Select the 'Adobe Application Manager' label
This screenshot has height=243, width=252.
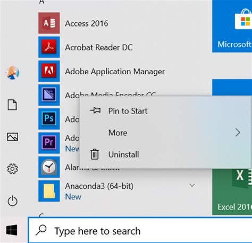(115, 72)
